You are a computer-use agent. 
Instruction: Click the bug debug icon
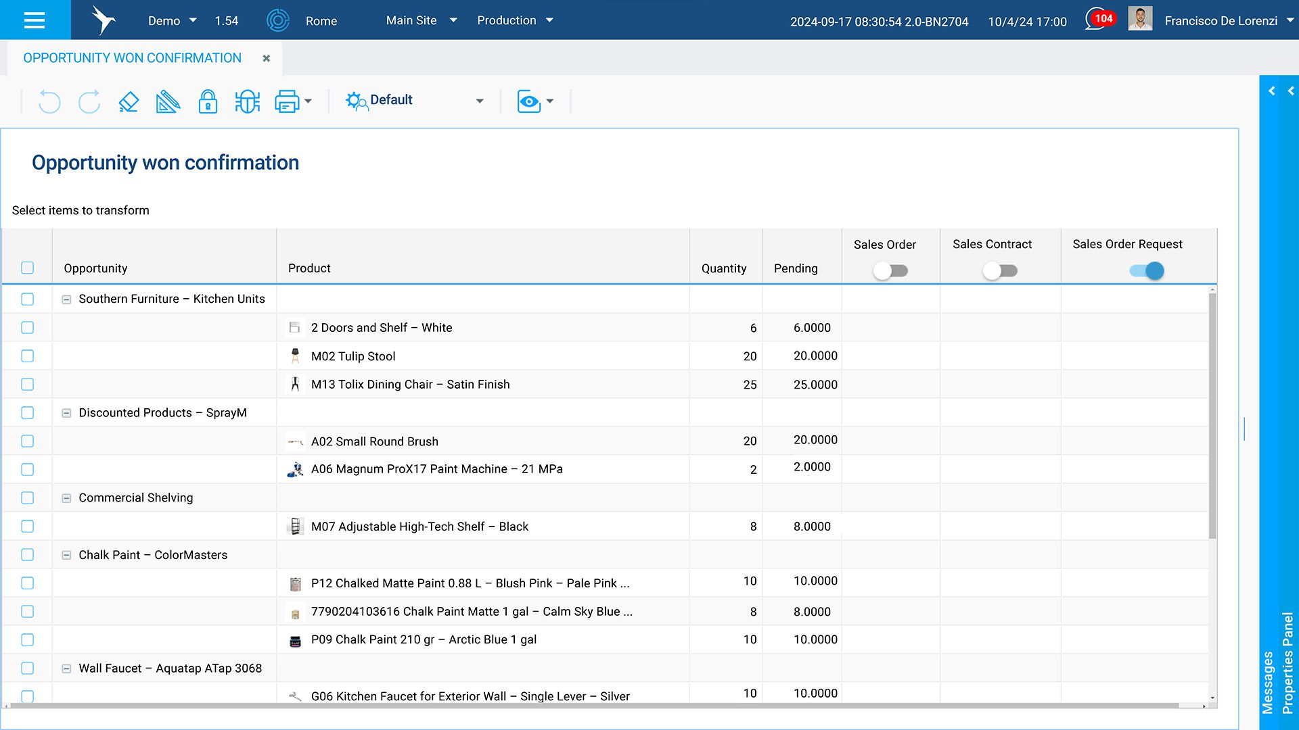248,101
